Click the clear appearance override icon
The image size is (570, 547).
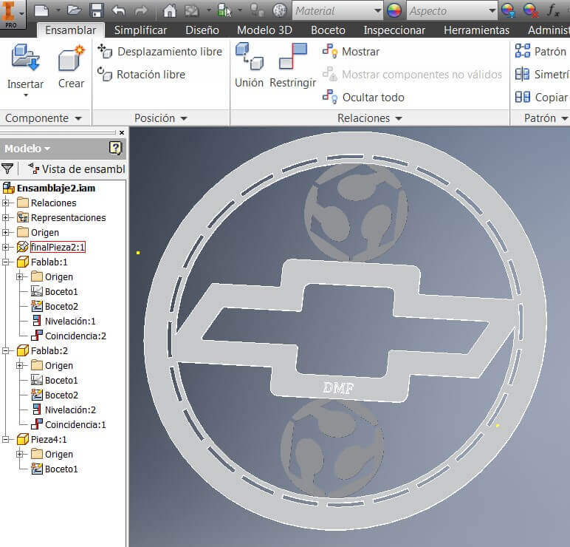[530, 10]
